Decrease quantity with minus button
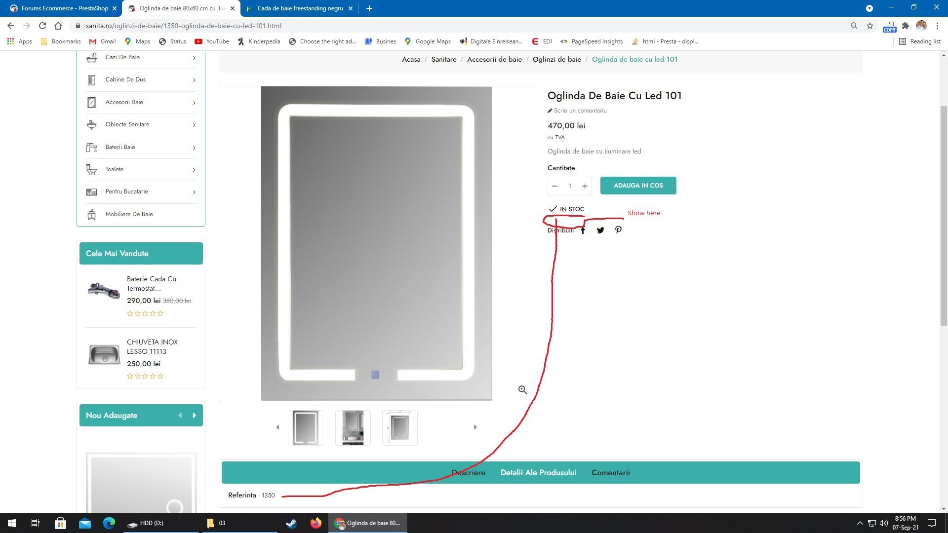Screen dimensions: 948x533 (554, 186)
